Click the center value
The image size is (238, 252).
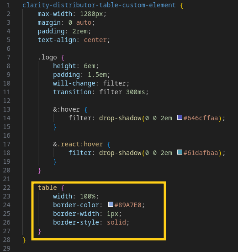(95, 40)
